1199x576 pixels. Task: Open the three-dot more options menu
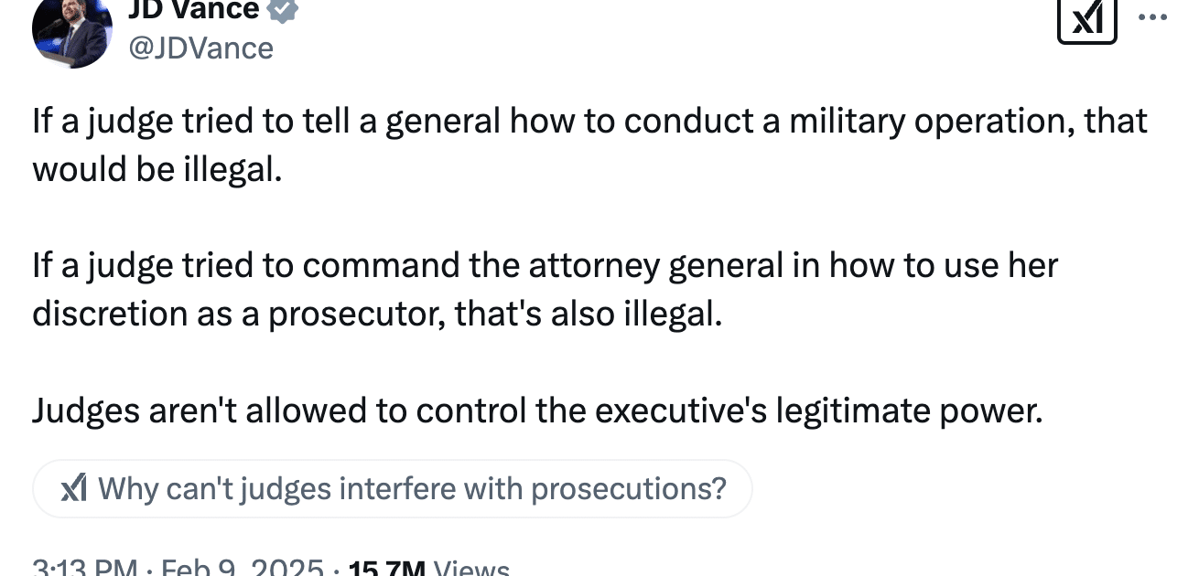[1152, 16]
